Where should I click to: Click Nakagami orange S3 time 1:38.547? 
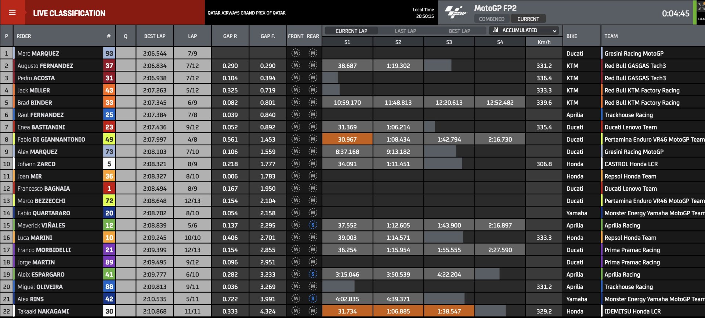449,311
